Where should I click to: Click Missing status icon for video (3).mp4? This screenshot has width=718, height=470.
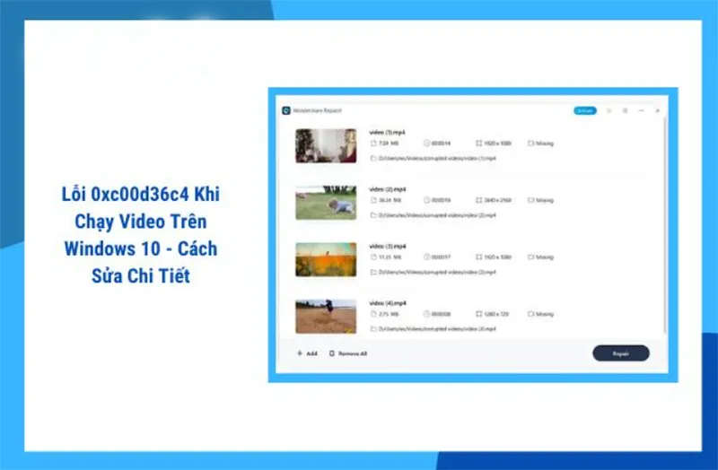coord(531,257)
